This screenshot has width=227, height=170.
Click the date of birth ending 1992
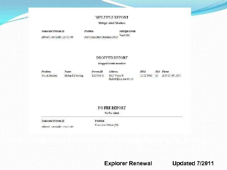tap(146, 76)
